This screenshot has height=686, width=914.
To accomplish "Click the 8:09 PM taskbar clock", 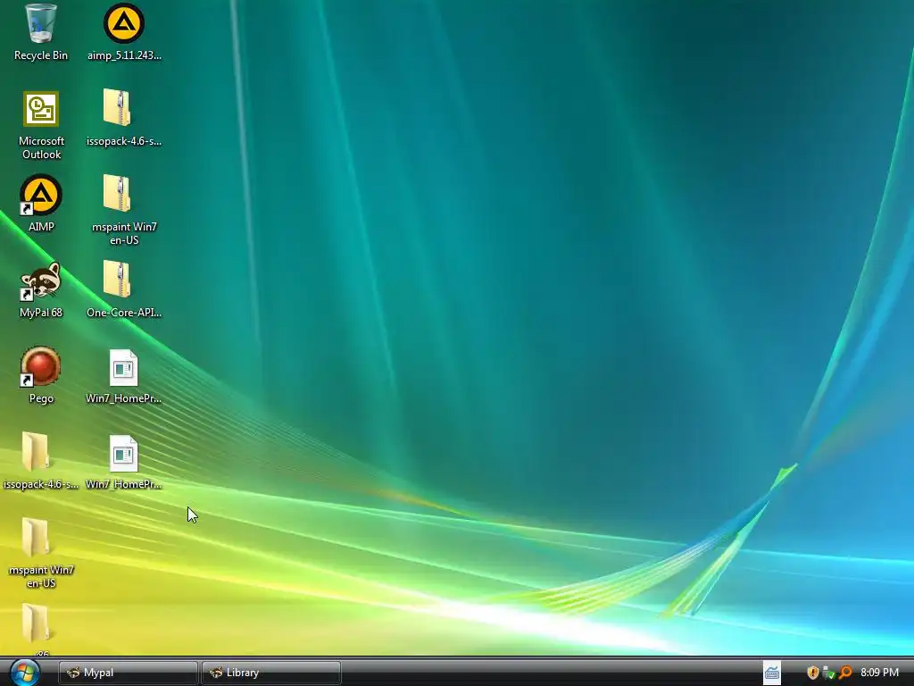I will [879, 673].
